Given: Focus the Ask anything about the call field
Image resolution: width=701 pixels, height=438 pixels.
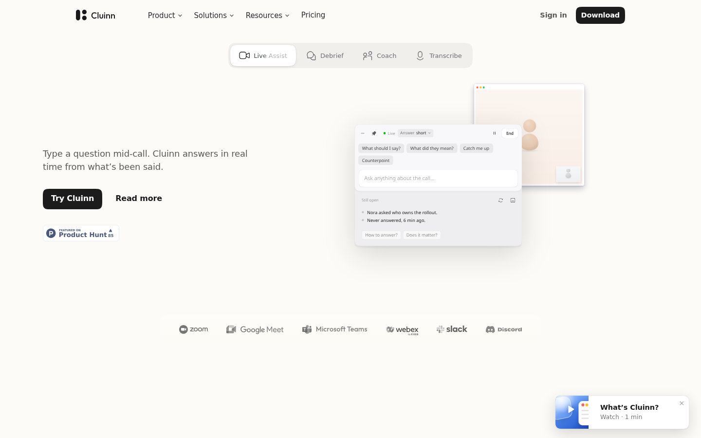Looking at the screenshot, I should 438,179.
